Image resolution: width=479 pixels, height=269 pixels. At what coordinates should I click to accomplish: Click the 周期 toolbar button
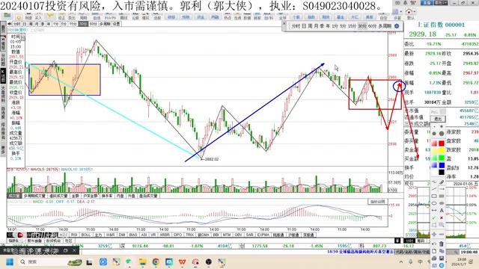point(83,18)
